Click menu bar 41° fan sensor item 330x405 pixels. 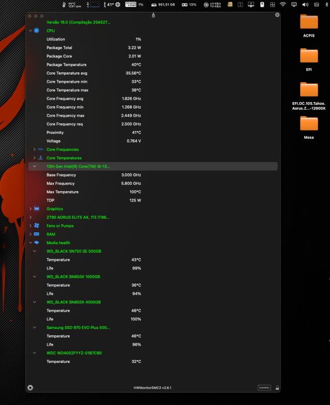[112, 5]
